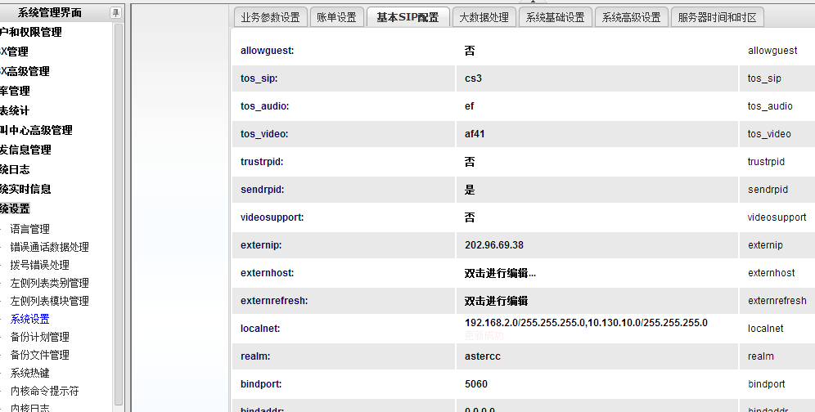Select 错误通话数据处理 in the sidebar
The width and height of the screenshot is (815, 412).
(x=49, y=247)
